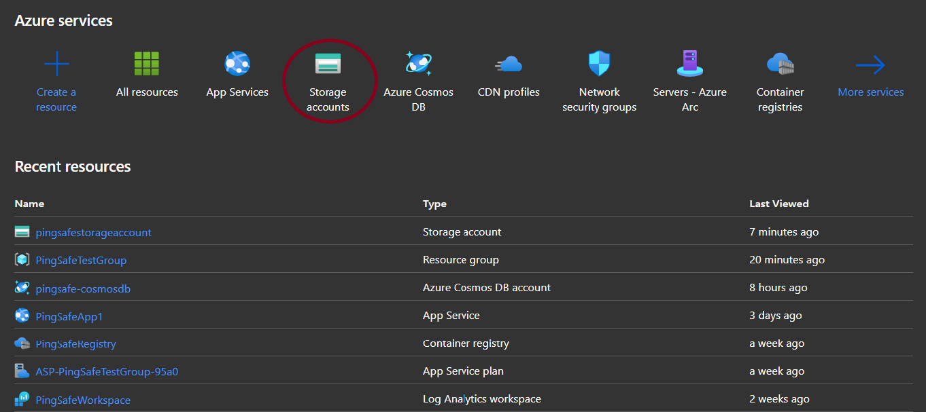Image resolution: width=926 pixels, height=412 pixels.
Task: Open the Container registries icon
Action: tap(780, 64)
